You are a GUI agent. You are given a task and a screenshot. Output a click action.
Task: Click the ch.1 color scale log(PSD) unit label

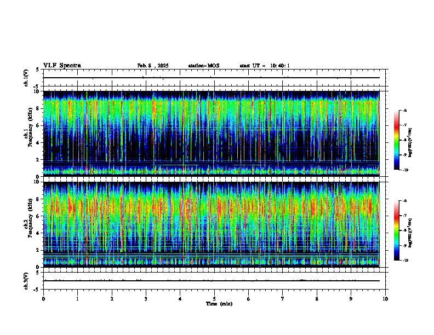click(x=410, y=142)
